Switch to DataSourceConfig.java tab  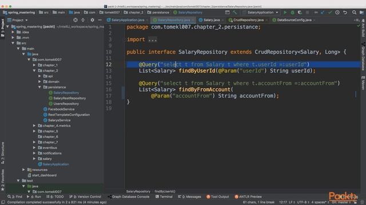click(x=294, y=20)
